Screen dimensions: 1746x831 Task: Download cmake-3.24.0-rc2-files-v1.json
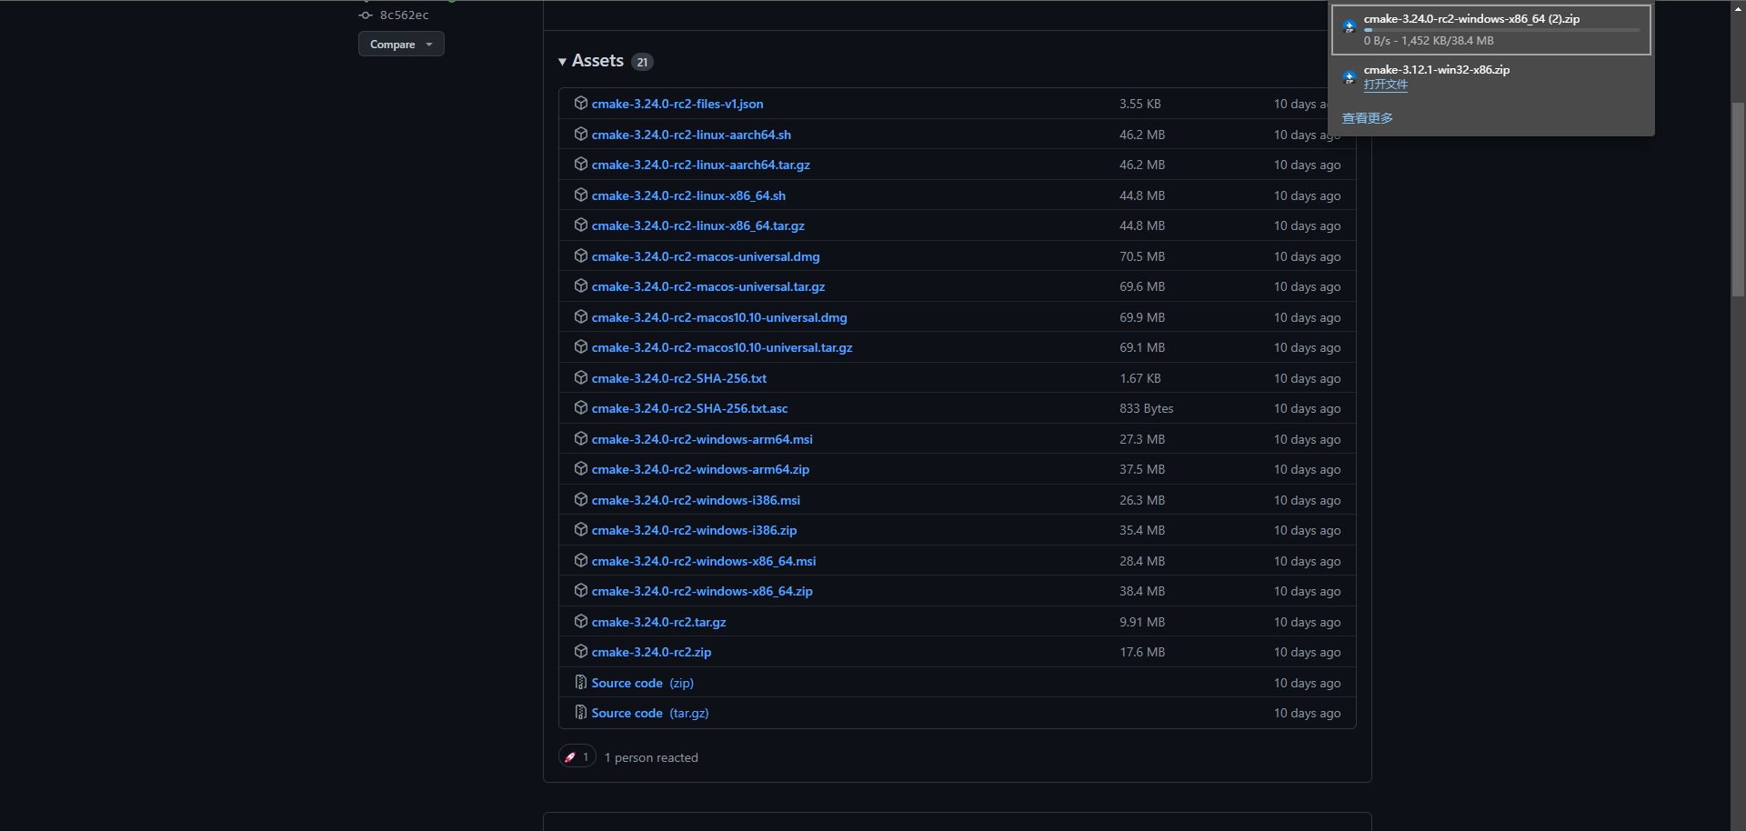point(677,104)
